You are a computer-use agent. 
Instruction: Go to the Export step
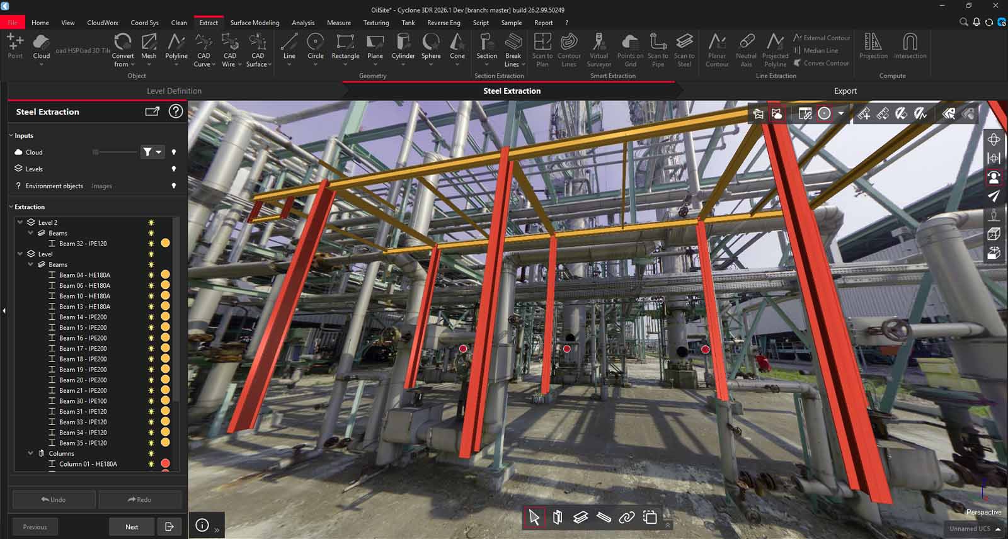(x=845, y=91)
